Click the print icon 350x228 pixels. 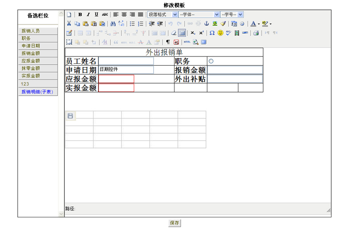pos(256,33)
